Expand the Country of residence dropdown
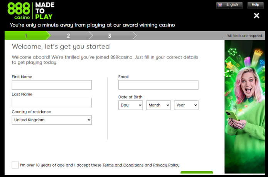 click(x=52, y=120)
